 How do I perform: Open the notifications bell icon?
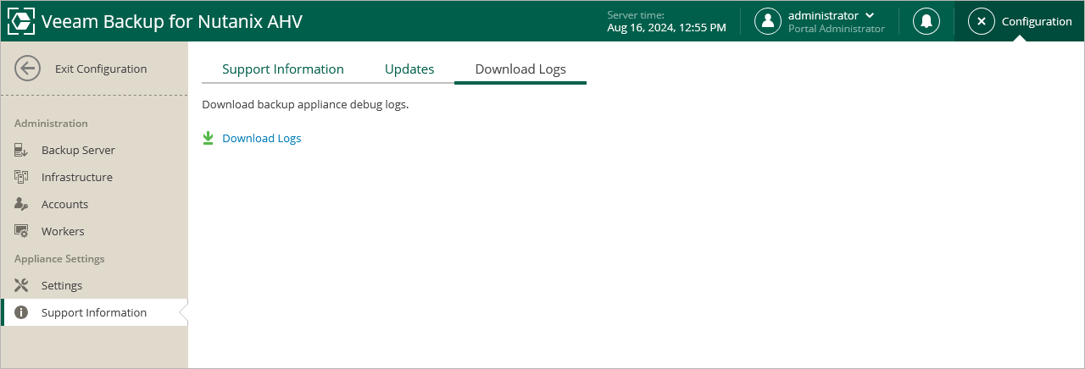(x=926, y=21)
